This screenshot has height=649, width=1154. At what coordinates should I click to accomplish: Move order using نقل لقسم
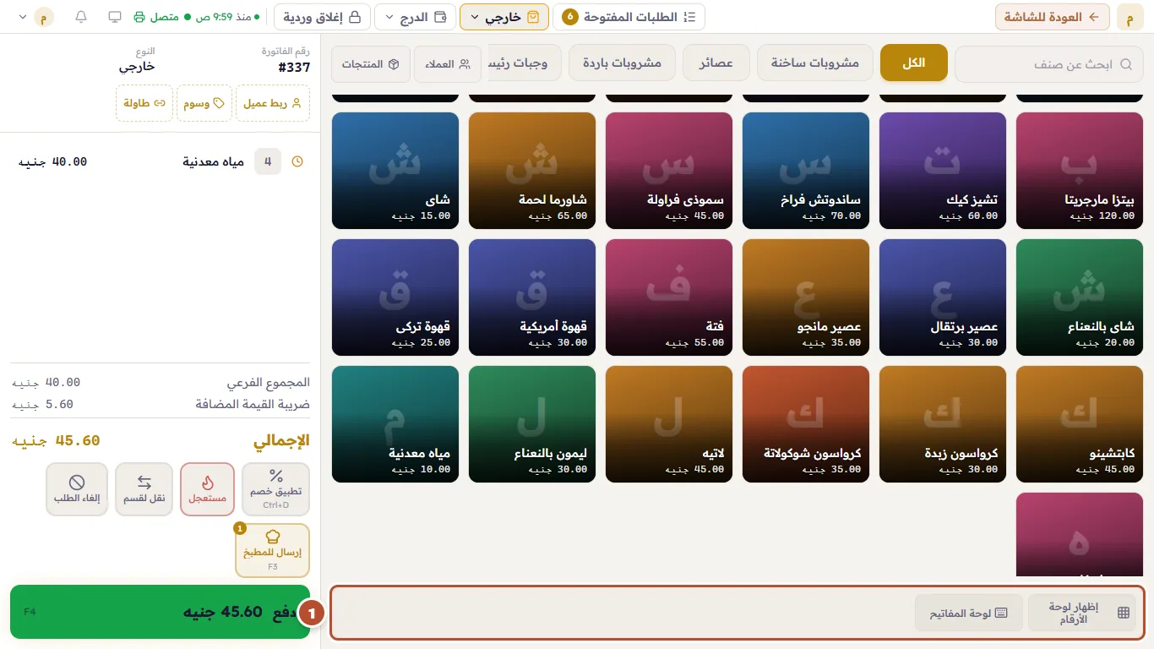pyautogui.click(x=144, y=489)
